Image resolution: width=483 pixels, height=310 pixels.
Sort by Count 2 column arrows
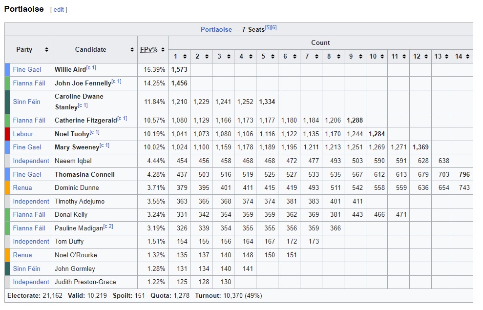point(207,56)
